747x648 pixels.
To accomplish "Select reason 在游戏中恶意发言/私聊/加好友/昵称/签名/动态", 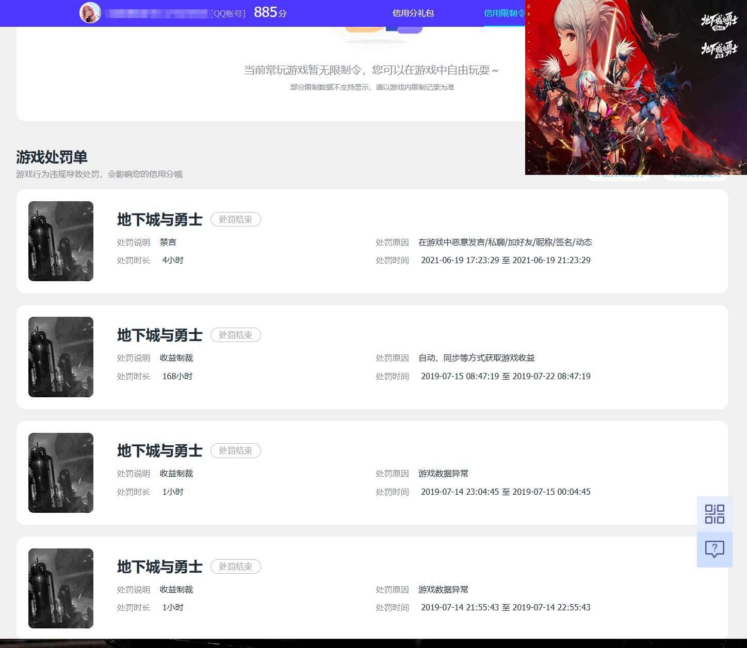I will point(505,242).
